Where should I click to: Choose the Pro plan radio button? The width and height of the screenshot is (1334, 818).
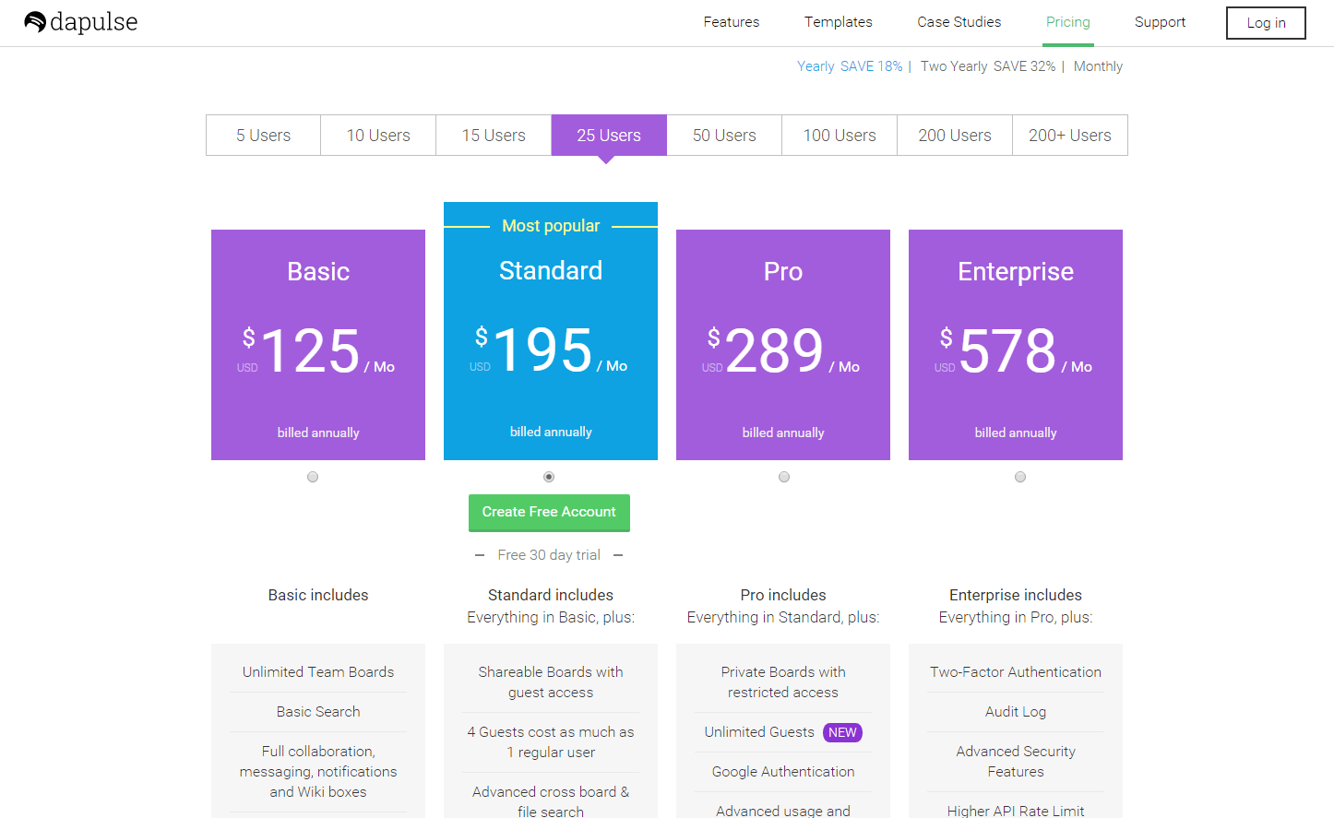[x=784, y=477]
